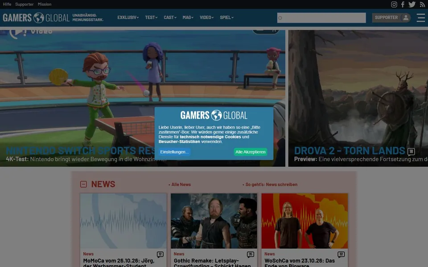This screenshot has height=267, width=428.
Task: Click News label above WoSchCa title
Action: tap(269, 254)
